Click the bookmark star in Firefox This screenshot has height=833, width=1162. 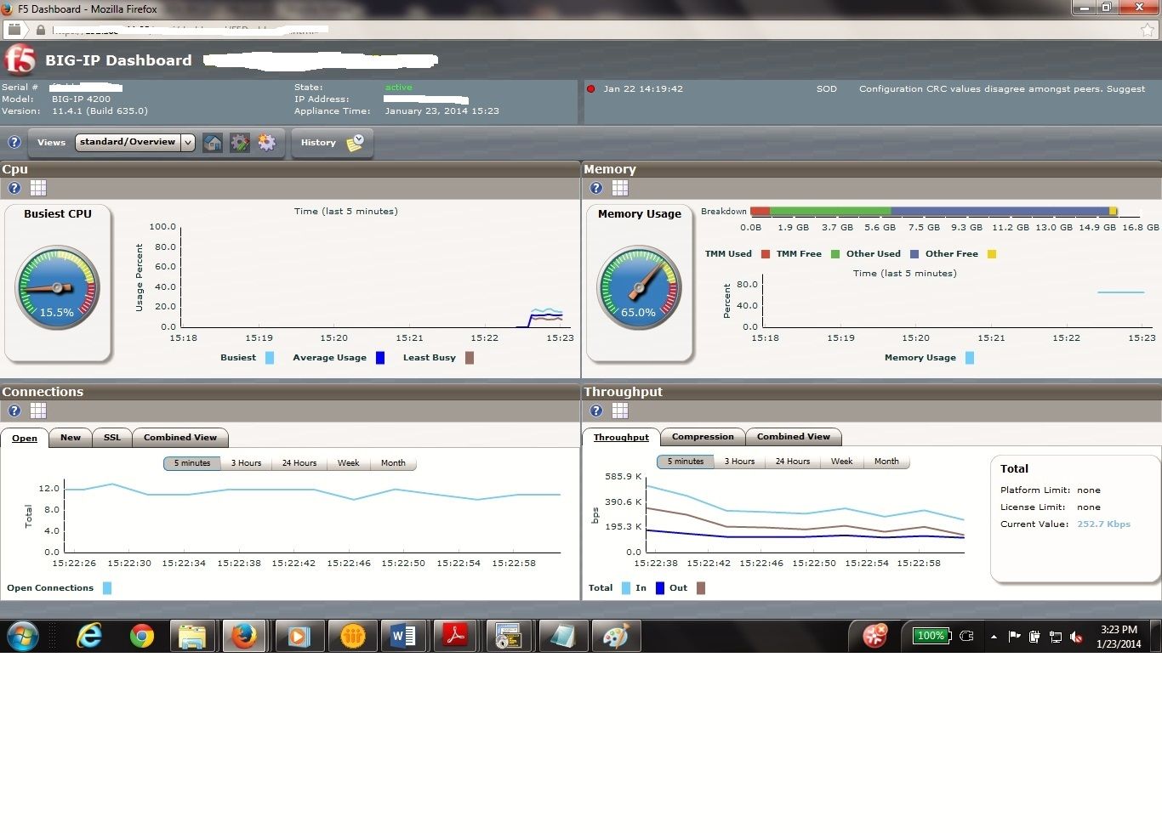1148,30
